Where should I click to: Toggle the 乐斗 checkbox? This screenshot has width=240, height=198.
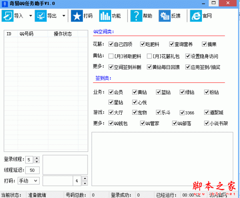click(x=158, y=112)
